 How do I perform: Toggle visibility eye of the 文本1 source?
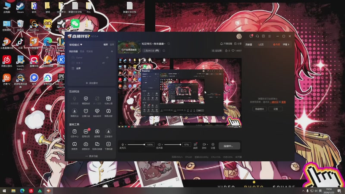click(x=103, y=63)
